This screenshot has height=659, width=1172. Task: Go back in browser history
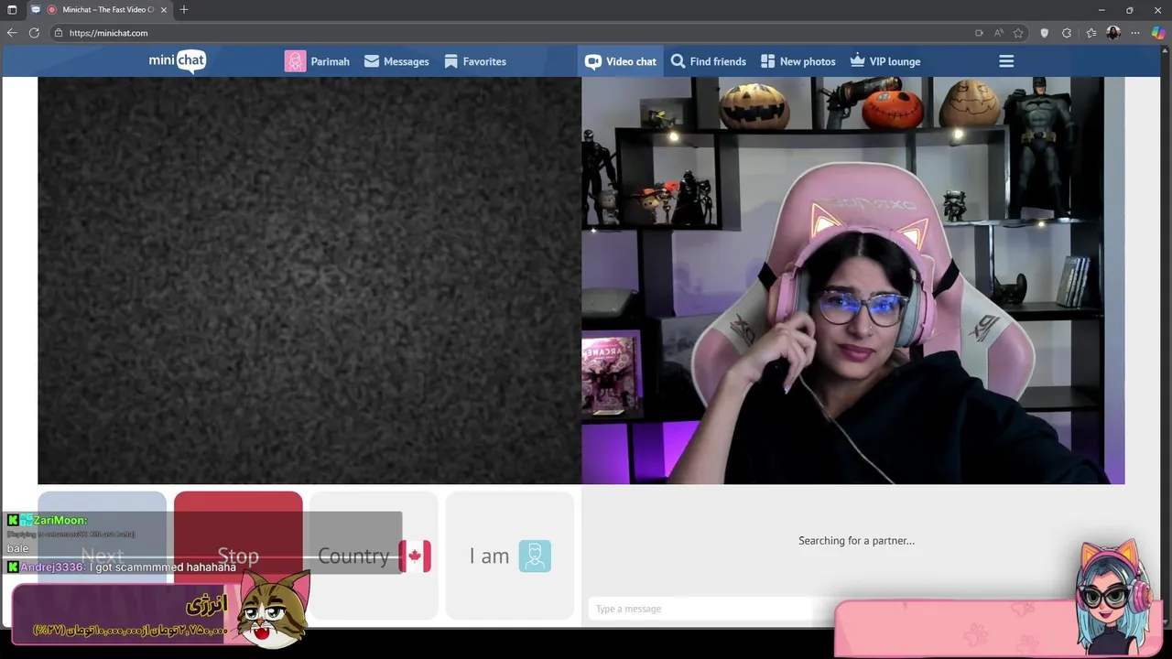pos(12,33)
